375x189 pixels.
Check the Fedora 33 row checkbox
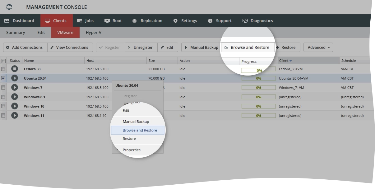point(3,69)
